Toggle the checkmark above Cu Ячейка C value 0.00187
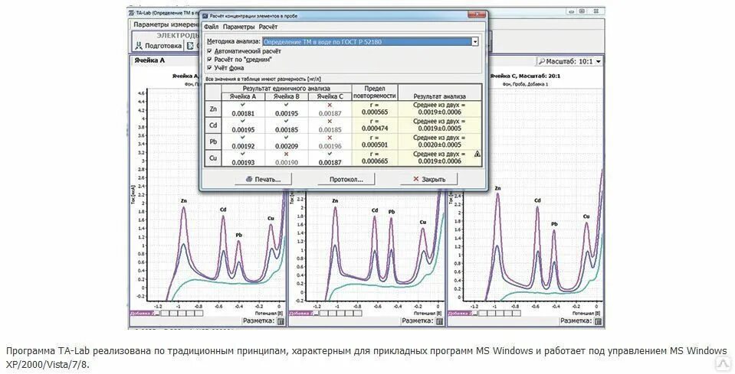The width and height of the screenshot is (735, 374). (x=330, y=154)
